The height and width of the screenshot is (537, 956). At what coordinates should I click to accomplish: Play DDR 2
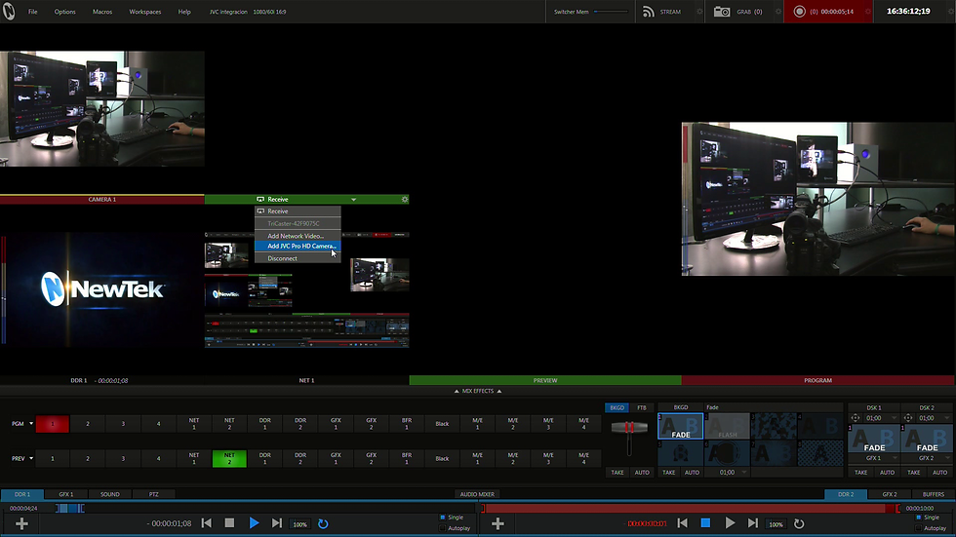click(x=730, y=523)
